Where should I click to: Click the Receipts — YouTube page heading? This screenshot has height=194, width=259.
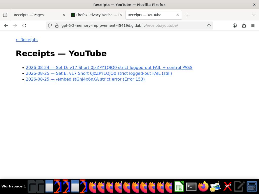click(x=61, y=54)
